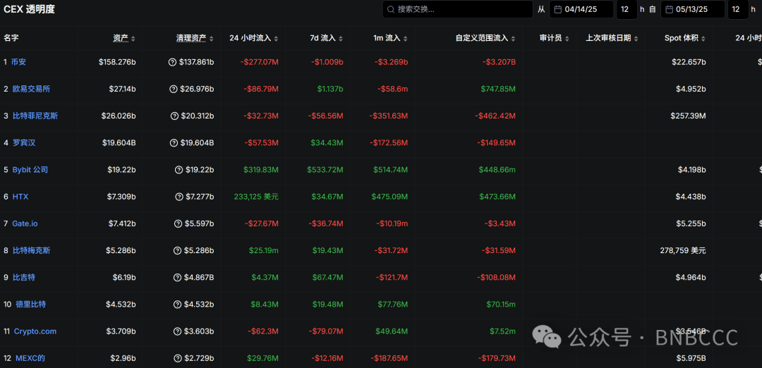Screen dimensions: 762x368
Task: Open the 币安 exchange link
Action: click(x=18, y=62)
